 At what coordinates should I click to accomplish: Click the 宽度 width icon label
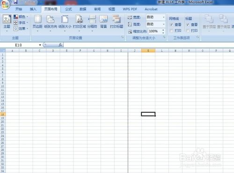pyautogui.click(x=134, y=17)
